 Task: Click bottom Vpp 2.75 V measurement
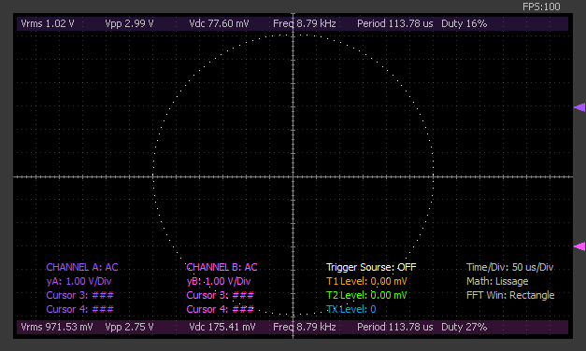click(x=129, y=327)
